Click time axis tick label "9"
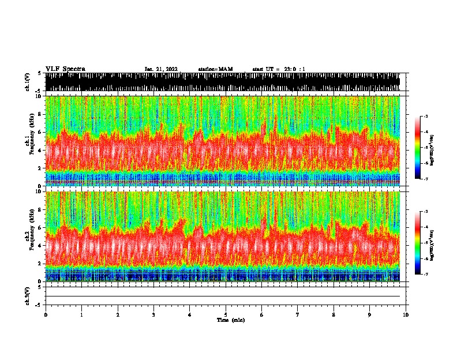 (369, 315)
